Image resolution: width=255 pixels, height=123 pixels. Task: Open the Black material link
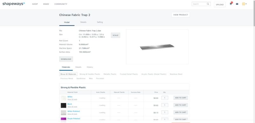click(x=69, y=104)
